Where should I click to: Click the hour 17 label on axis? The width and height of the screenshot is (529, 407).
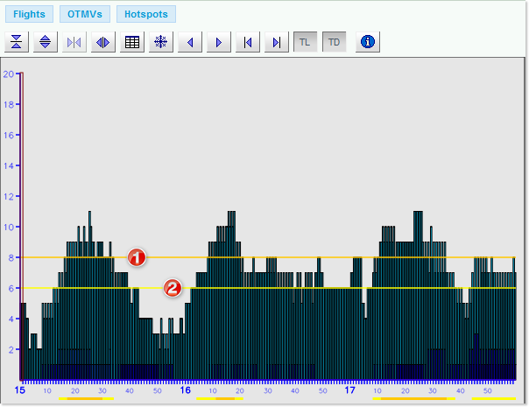point(349,389)
